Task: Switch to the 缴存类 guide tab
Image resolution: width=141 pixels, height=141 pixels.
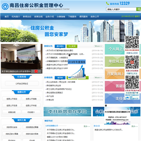Action: pos(60,78)
